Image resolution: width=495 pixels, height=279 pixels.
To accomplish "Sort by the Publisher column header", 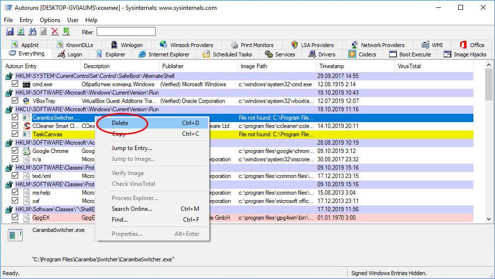I will click(198, 66).
